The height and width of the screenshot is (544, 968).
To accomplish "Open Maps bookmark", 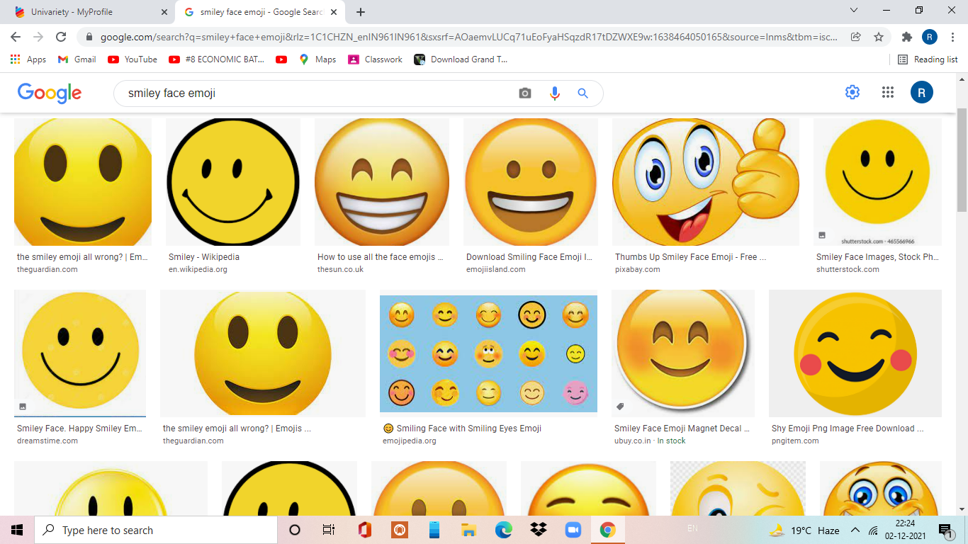I will pyautogui.click(x=317, y=59).
